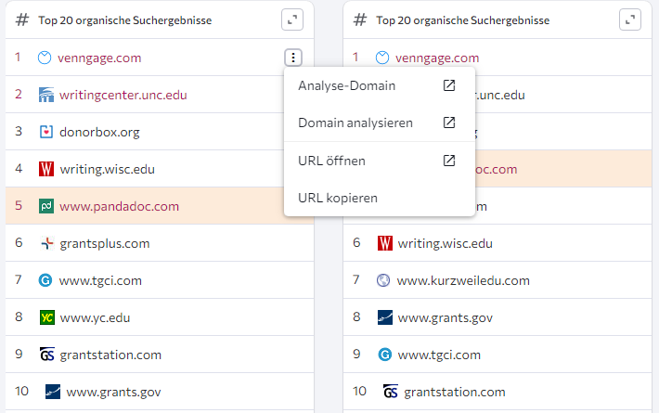Click the grants.gov favicon in the left list
Screen dimensions: 659x413
point(53,392)
